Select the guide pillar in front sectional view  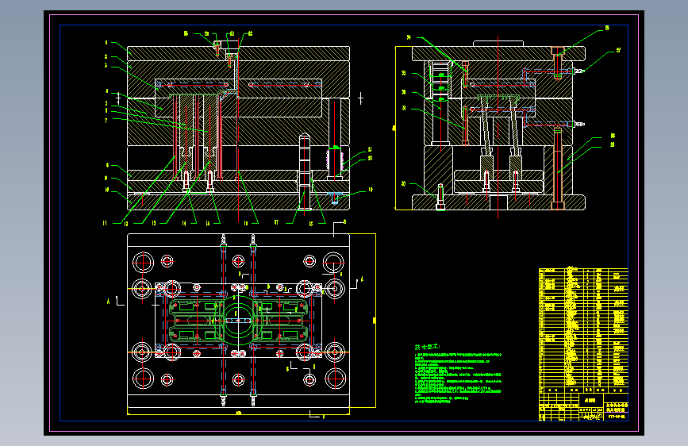[305, 171]
